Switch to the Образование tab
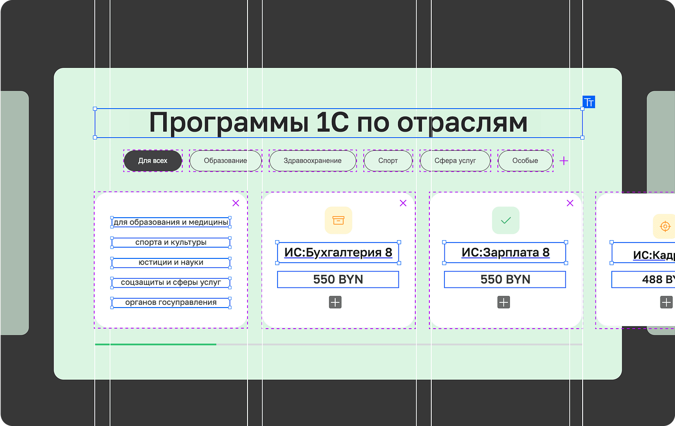The width and height of the screenshot is (675, 426). click(225, 161)
